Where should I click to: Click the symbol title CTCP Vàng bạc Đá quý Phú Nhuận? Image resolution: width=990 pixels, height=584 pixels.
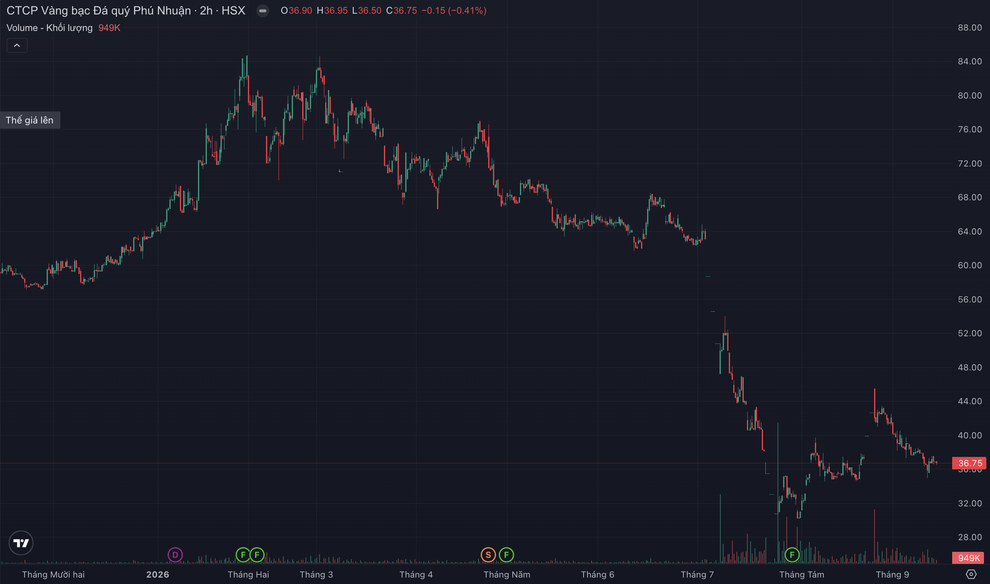(99, 10)
